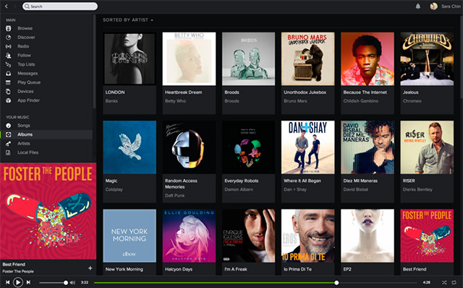Open LONDON album cover
This screenshot has width=463, height=288.
(129, 59)
